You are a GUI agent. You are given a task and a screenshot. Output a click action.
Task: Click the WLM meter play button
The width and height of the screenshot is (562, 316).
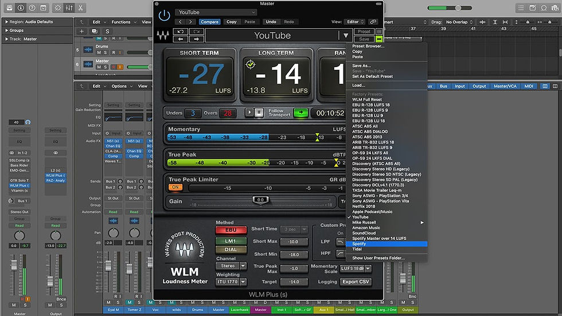coord(249,112)
